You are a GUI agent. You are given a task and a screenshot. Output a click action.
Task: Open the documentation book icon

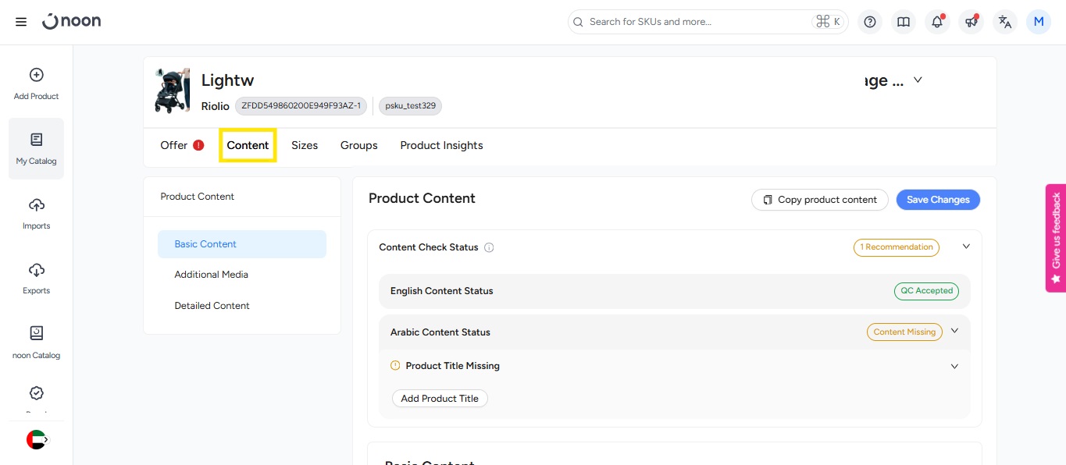904,22
